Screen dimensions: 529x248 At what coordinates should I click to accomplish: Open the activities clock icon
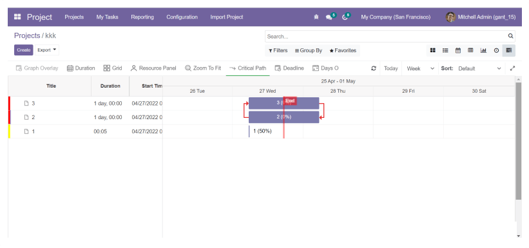point(345,17)
